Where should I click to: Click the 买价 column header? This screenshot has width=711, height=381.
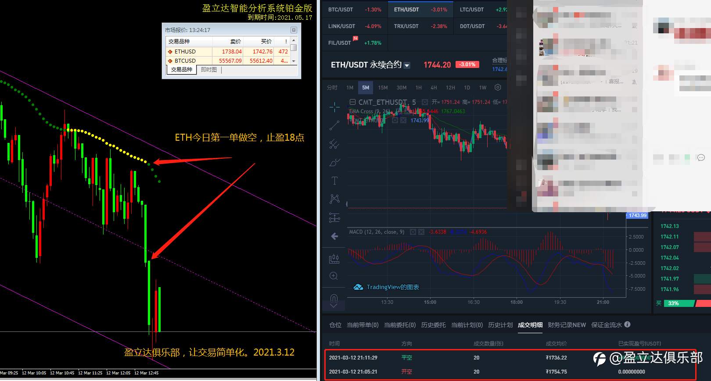point(259,41)
